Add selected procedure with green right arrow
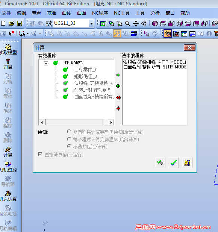Image resolution: width=218 pixels, height=232 pixels. coord(118,75)
